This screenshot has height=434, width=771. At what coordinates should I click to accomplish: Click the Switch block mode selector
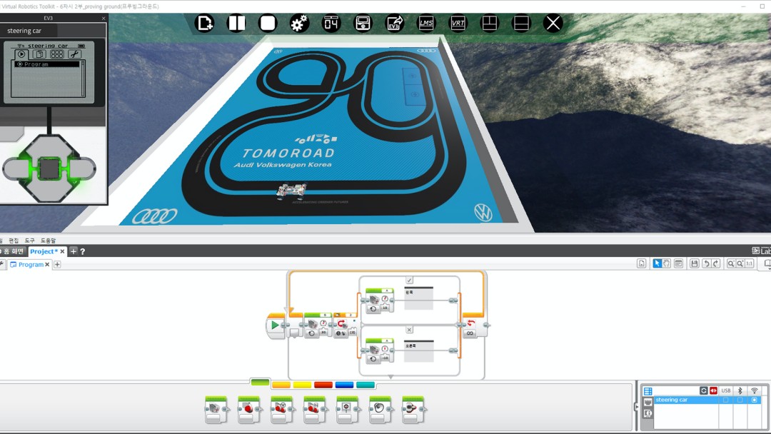pos(341,334)
